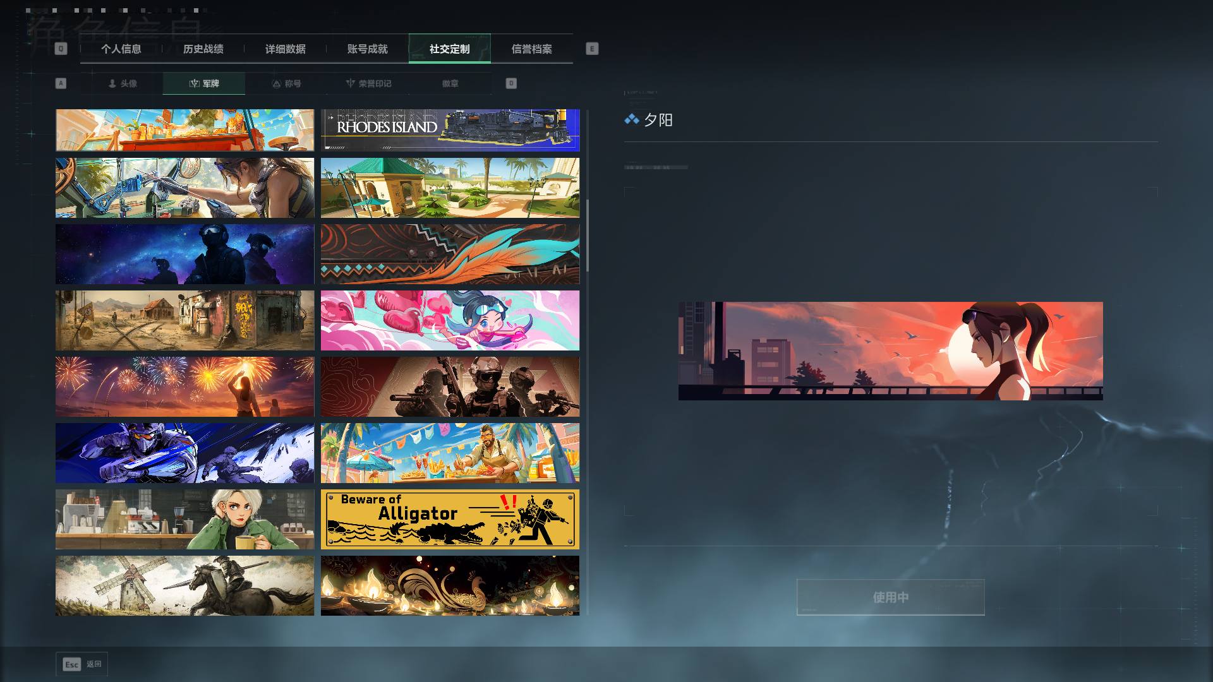Image resolution: width=1213 pixels, height=682 pixels.
Task: Select the 社交定制 tab
Action: pos(449,49)
